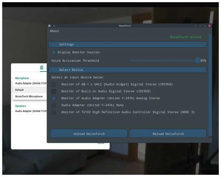221x177 pixels.
Task: Toggle Monitor of Audio Adapter Analog Stereo checkbox
Action: click(x=54, y=98)
